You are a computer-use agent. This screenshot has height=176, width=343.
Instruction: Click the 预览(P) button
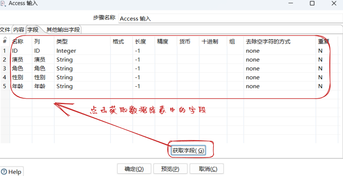tap(170, 169)
